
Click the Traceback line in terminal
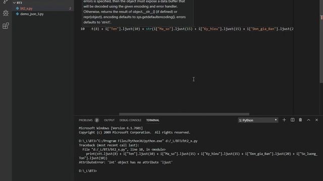point(109,145)
